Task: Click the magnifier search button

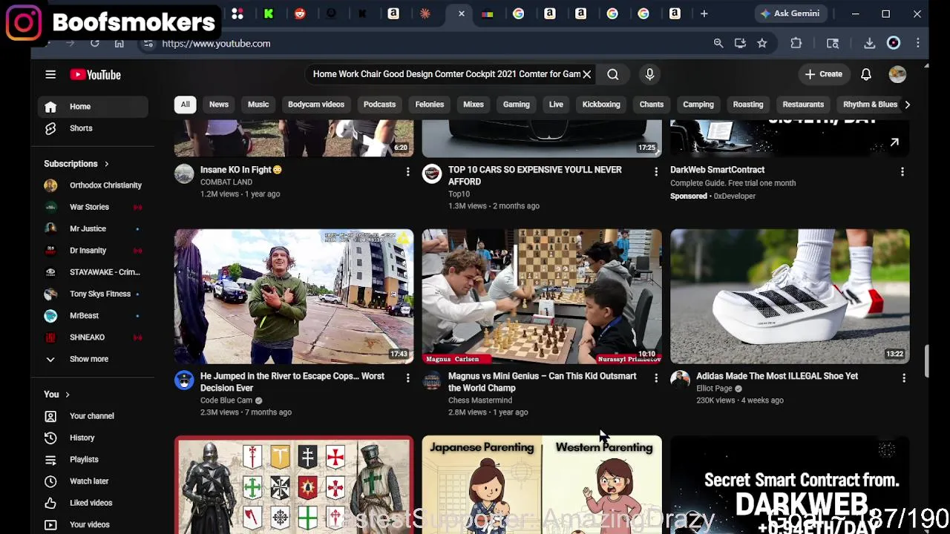Action: pos(613,74)
